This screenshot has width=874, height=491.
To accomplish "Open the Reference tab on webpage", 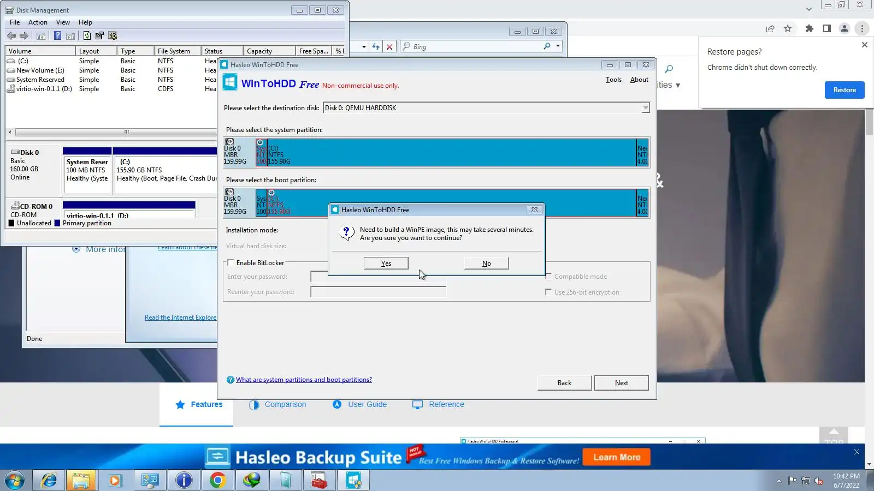I will coord(438,405).
